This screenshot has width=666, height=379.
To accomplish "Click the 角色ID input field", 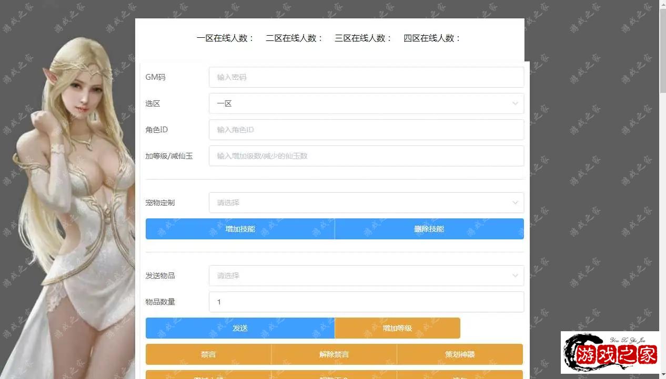I will tap(366, 130).
